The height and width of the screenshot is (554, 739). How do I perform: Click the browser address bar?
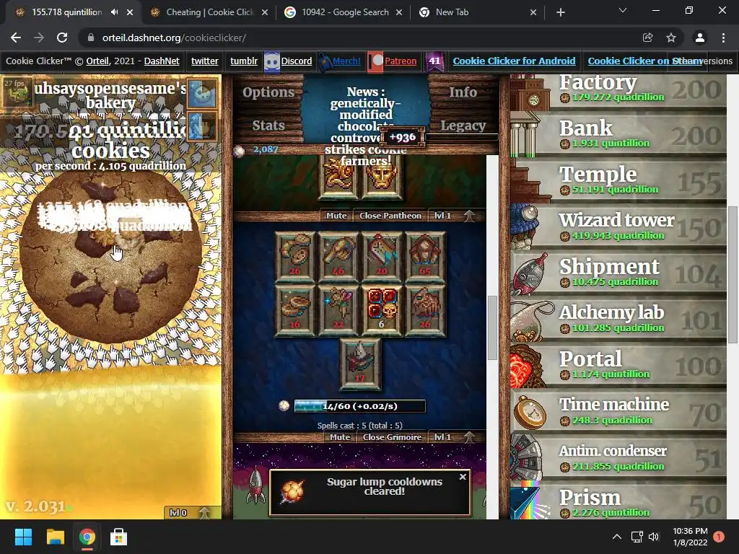pos(358,38)
